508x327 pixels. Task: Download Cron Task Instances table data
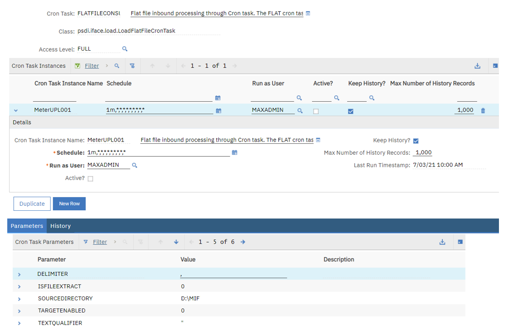477,66
